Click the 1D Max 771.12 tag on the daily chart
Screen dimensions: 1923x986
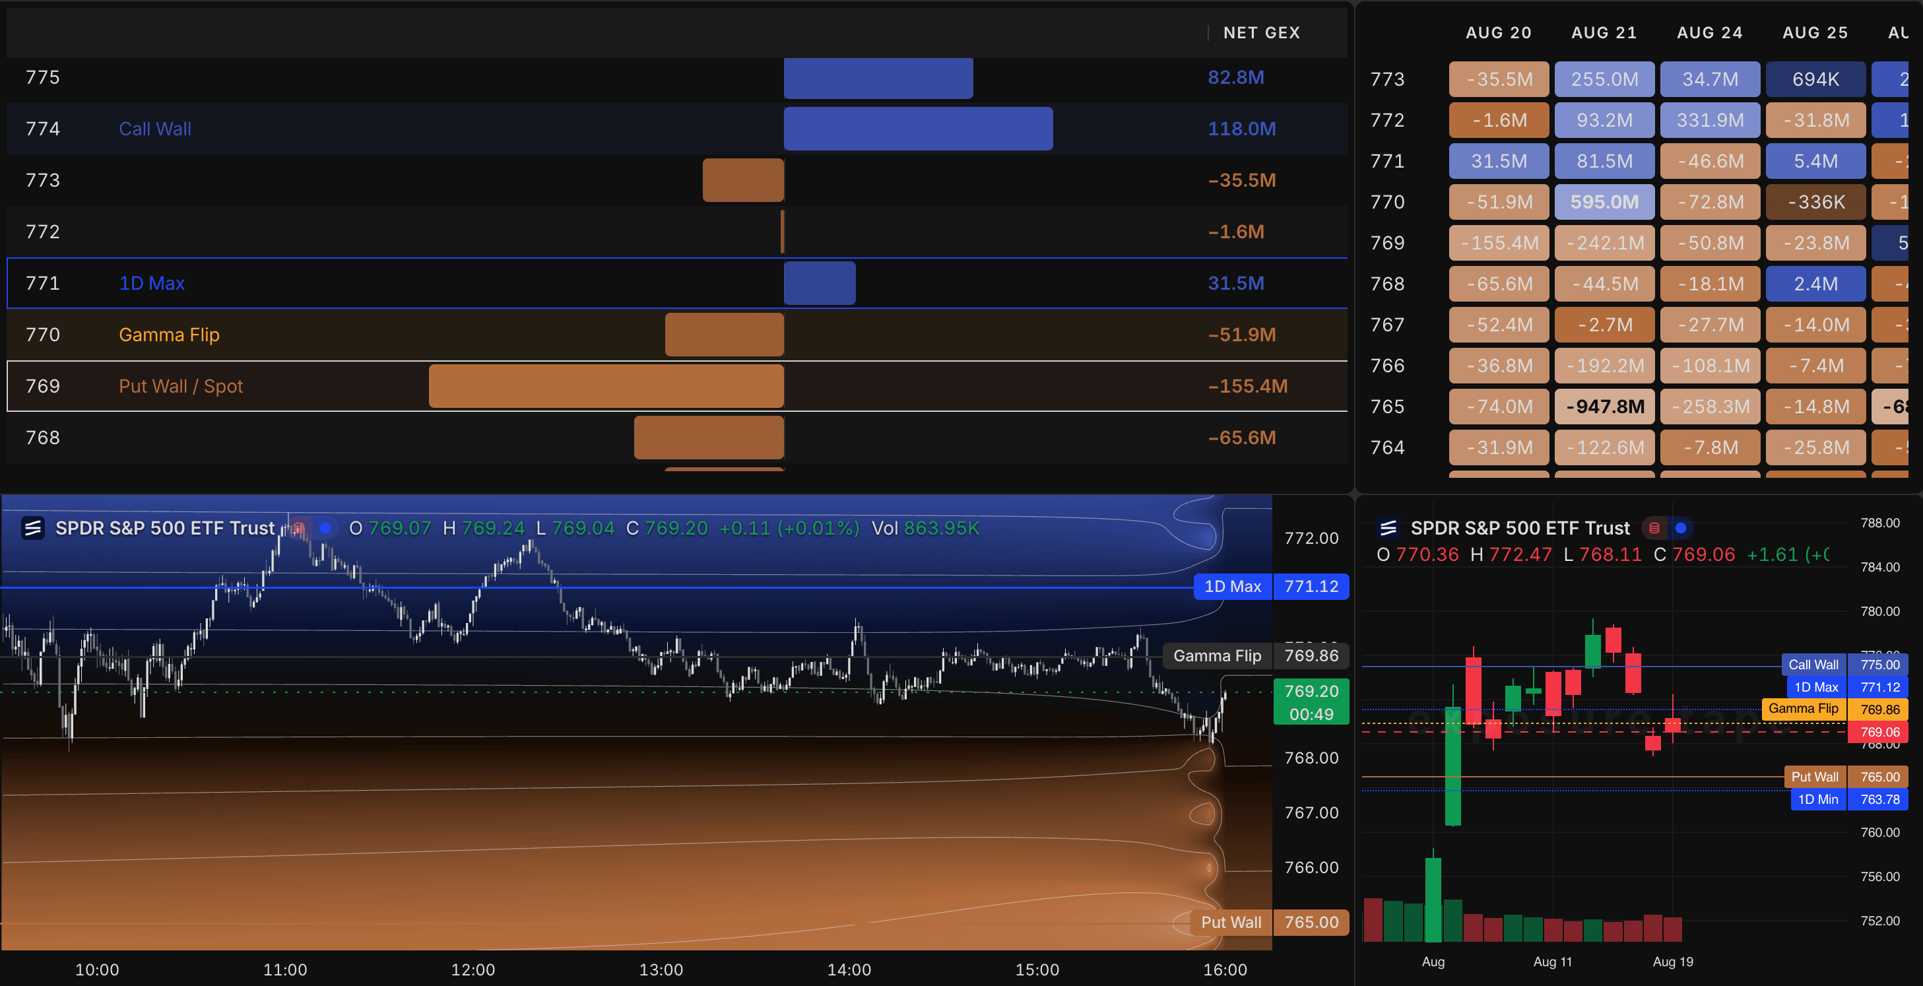coord(1848,688)
